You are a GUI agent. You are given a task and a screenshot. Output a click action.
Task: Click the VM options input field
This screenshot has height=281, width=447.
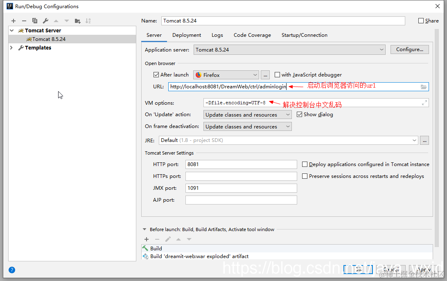316,103
